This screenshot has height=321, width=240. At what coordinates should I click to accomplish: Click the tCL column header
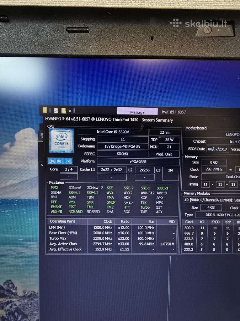202,222
